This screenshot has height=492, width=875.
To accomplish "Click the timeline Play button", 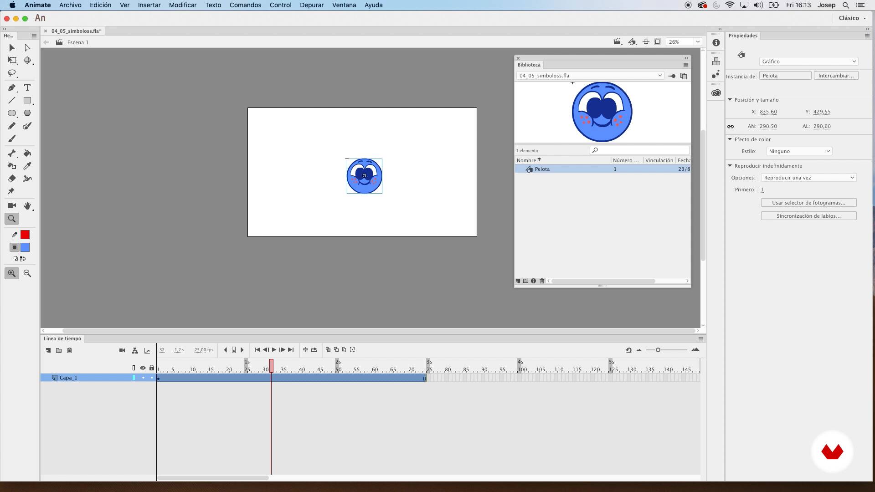I will click(x=274, y=350).
